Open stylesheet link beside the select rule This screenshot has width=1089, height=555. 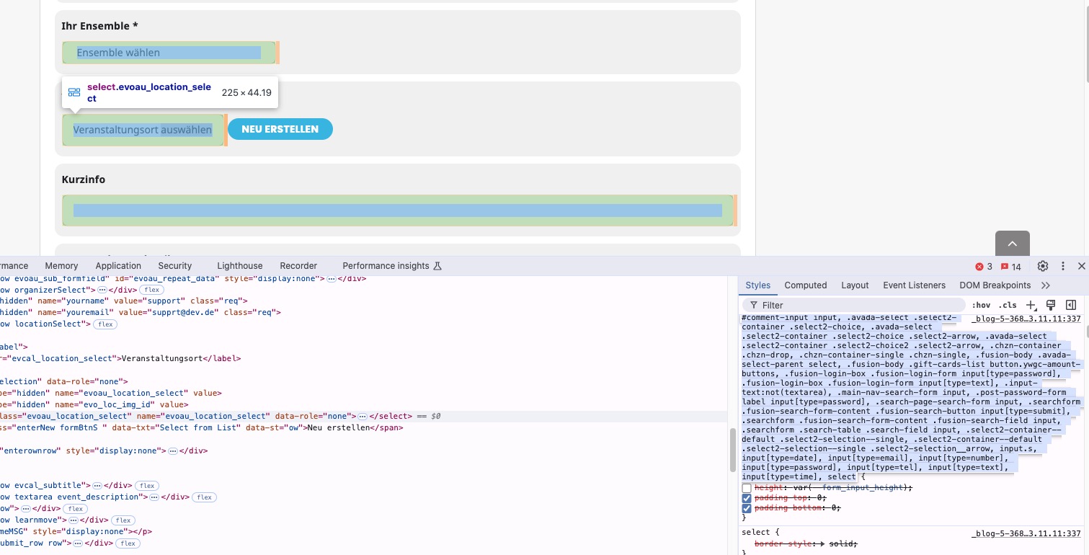click(1026, 533)
